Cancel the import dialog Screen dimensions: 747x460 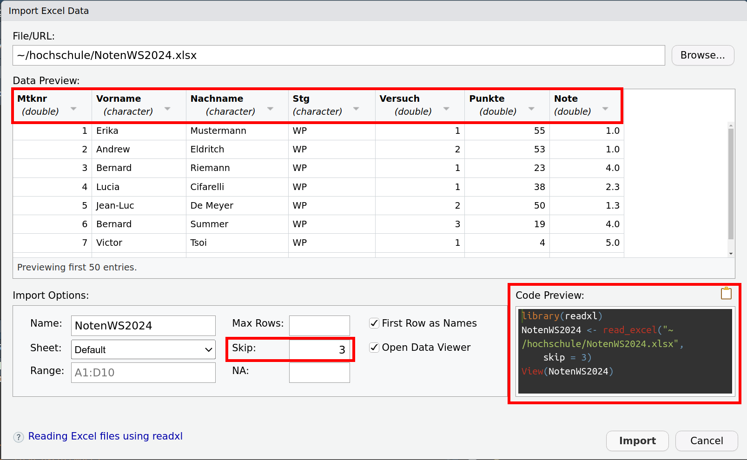click(x=706, y=440)
